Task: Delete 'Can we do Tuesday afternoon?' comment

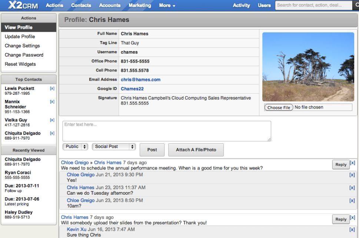Action: pos(352,188)
